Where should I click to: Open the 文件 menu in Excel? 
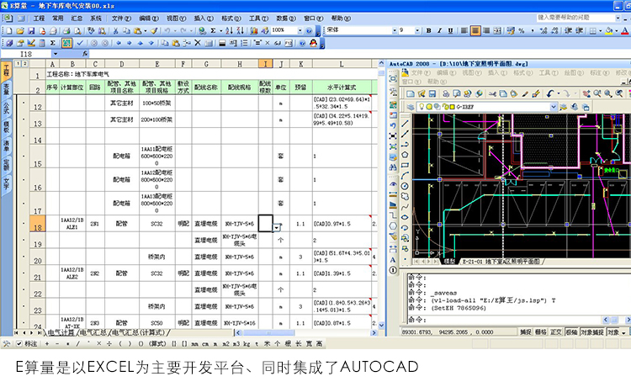point(121,19)
